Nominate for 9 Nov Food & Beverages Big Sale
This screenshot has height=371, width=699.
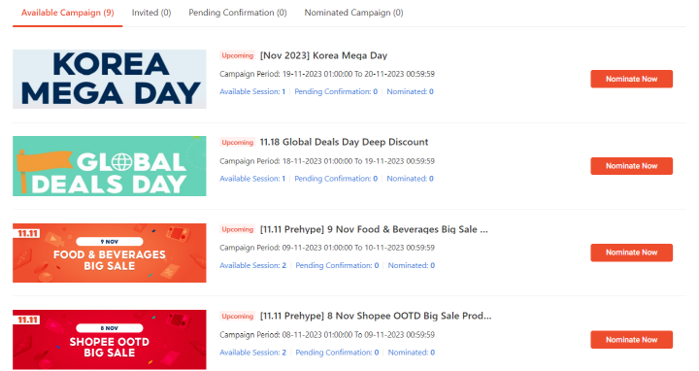click(631, 253)
